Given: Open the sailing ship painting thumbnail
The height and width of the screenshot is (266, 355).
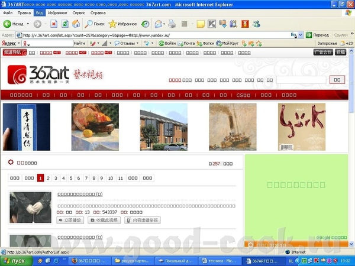Looking at the screenshot, I should [x=233, y=127].
